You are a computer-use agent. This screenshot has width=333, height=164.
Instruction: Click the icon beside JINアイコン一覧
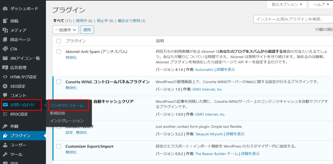(5, 58)
